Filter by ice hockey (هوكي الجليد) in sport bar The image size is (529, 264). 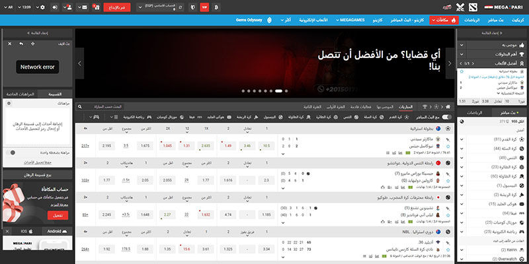(218, 117)
